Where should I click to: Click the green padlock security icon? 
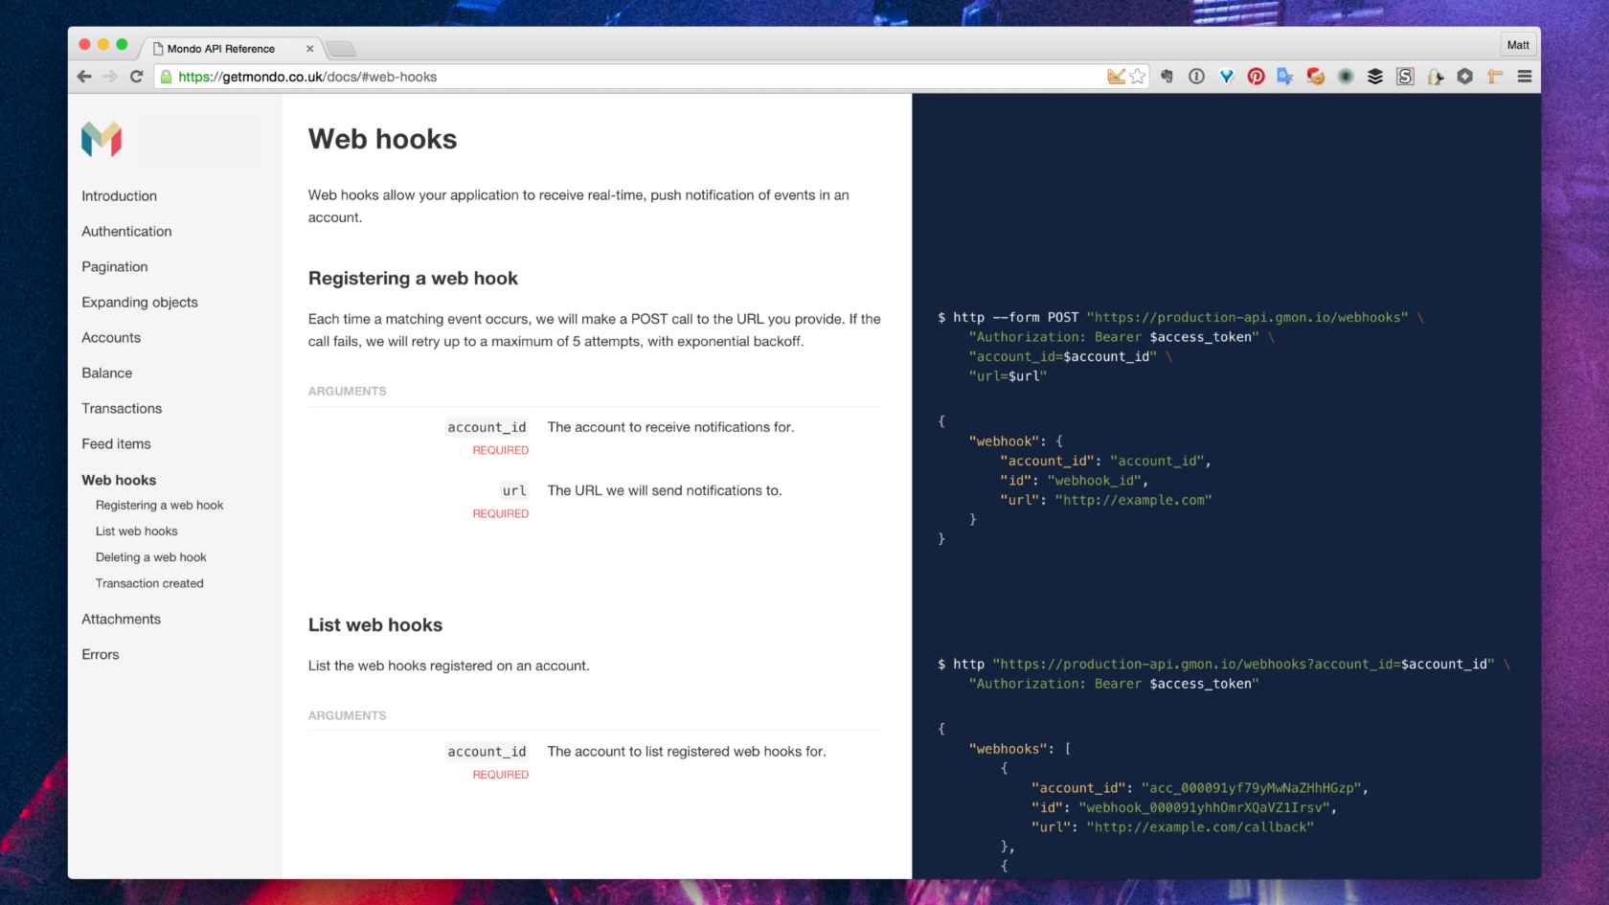click(166, 77)
